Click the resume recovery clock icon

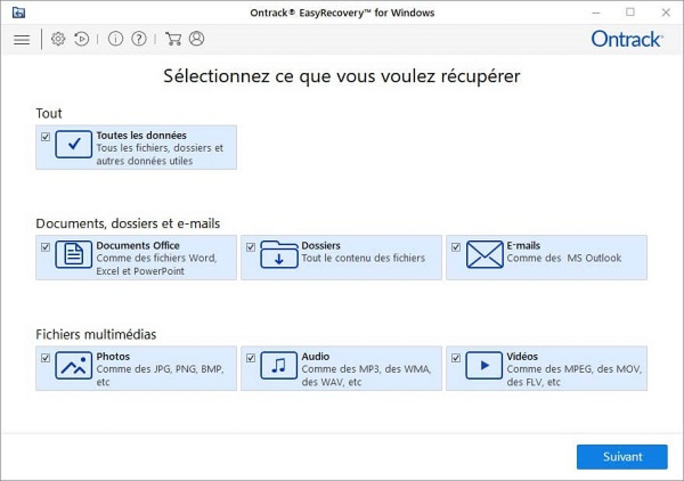[x=81, y=39]
